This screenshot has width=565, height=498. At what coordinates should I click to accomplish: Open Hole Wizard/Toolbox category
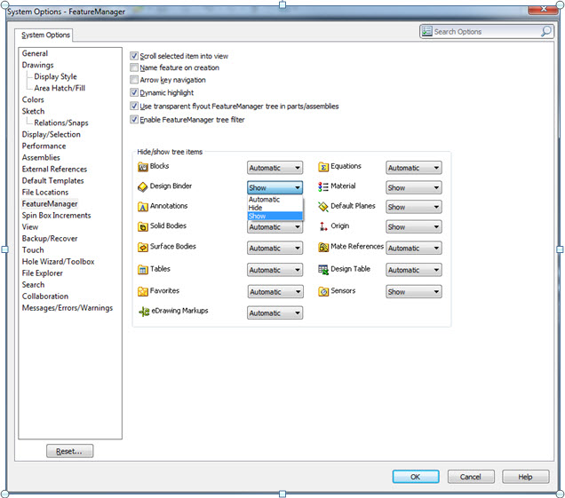coord(58,261)
